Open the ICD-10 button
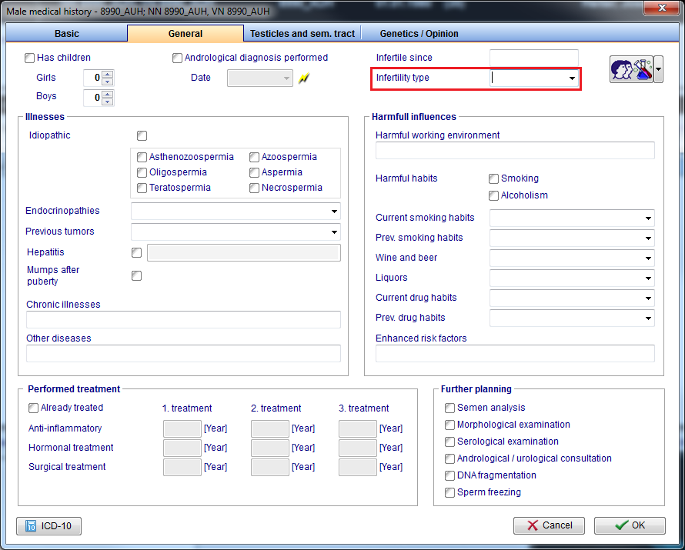The width and height of the screenshot is (685, 550). (49, 526)
